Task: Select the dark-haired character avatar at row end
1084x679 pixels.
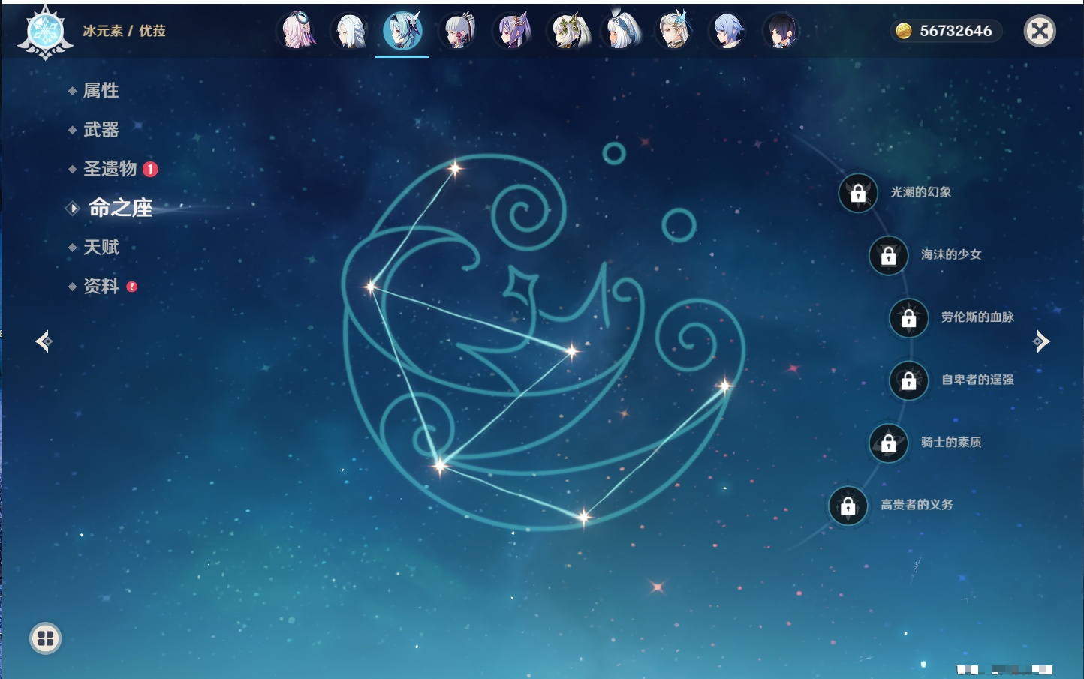Action: click(x=781, y=31)
